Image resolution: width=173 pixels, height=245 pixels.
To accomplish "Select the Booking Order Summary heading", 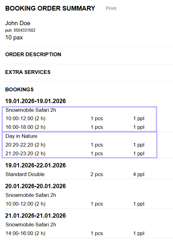I will (x=50, y=8).
